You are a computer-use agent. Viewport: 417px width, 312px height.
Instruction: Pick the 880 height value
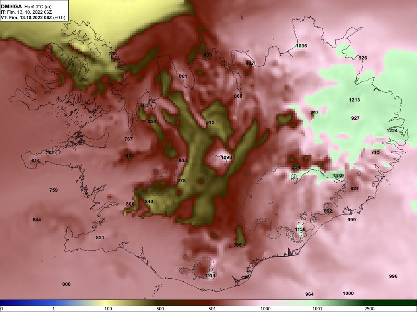pos(238,96)
